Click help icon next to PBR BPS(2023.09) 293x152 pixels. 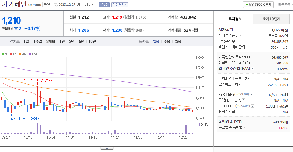coord(252,106)
